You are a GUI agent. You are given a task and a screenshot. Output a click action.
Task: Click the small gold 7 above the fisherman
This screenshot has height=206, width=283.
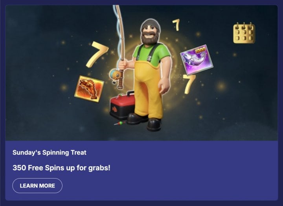[176, 25]
